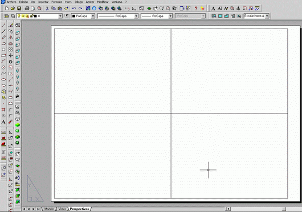Click the Undo arrow icon
The image size is (302, 212).
point(74,9)
